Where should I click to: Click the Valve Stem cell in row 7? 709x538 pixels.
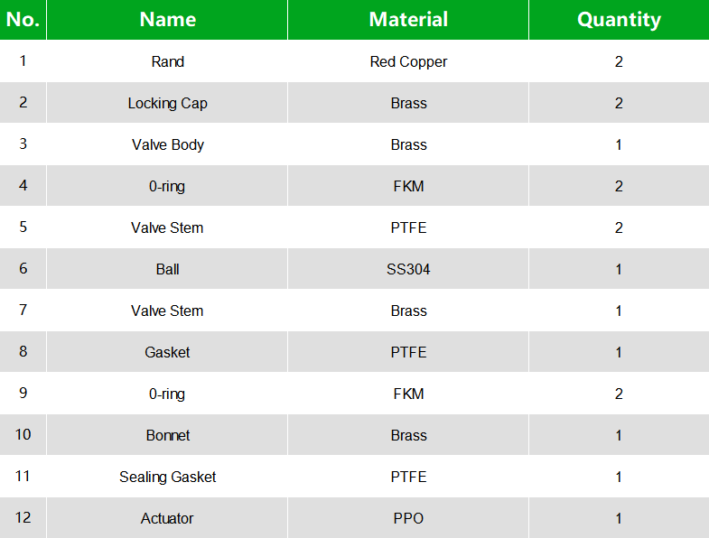click(167, 311)
